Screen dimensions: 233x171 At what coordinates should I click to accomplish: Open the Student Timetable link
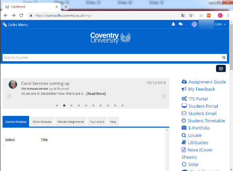coord(206,121)
